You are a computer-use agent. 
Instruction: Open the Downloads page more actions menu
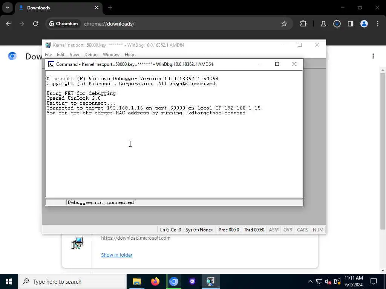coord(373,56)
